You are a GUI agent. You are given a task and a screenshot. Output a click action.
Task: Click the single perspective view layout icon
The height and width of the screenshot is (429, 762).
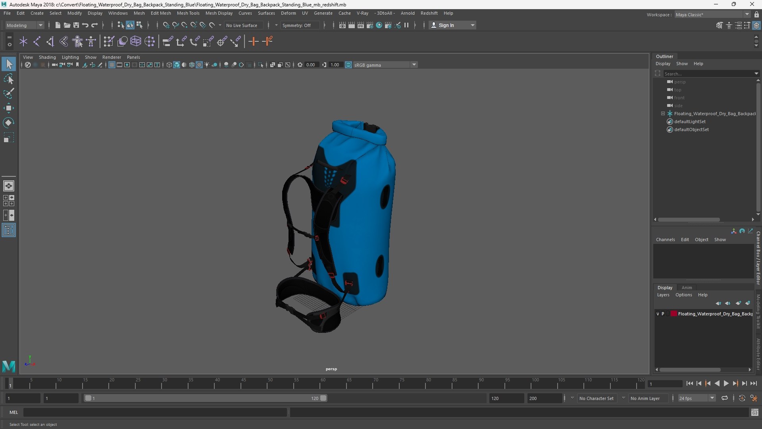click(9, 186)
